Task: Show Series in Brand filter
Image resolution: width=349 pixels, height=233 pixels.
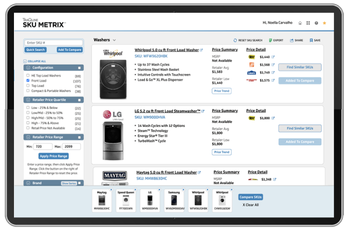Action: point(69,183)
